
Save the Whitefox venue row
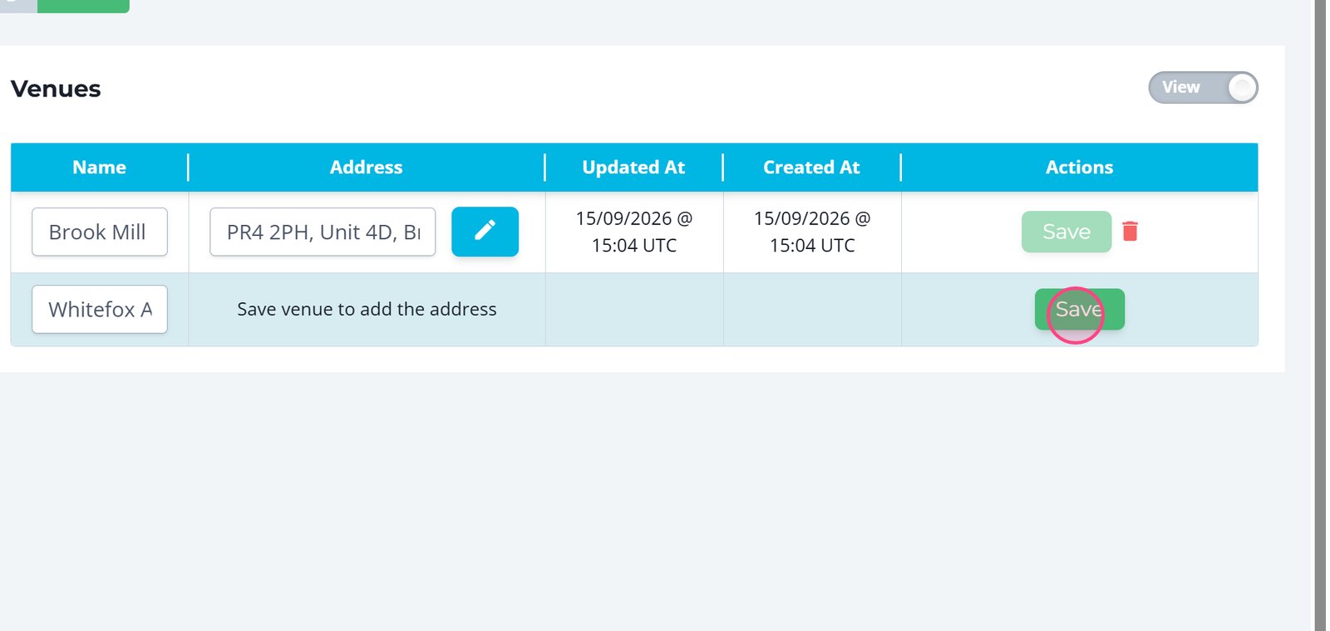pos(1079,309)
